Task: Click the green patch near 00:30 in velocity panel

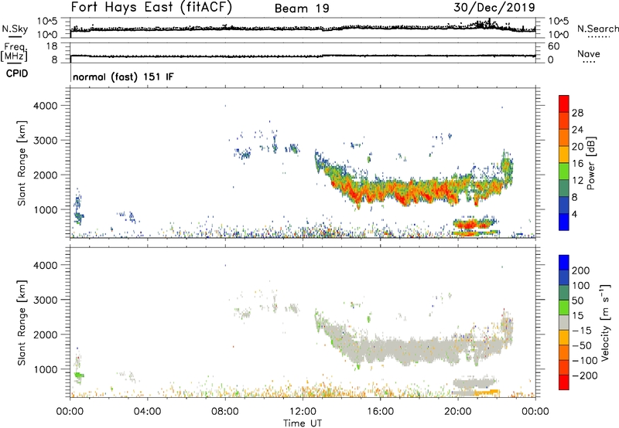Action: tap(79, 375)
